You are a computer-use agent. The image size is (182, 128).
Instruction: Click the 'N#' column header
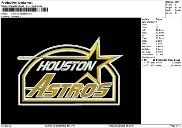(x=145, y=60)
